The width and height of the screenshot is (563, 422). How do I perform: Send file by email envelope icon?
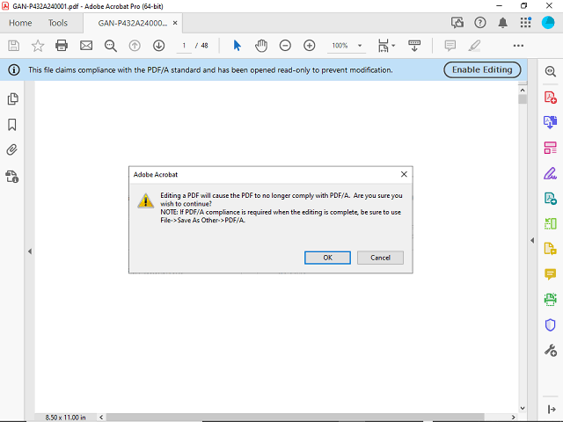pos(86,46)
